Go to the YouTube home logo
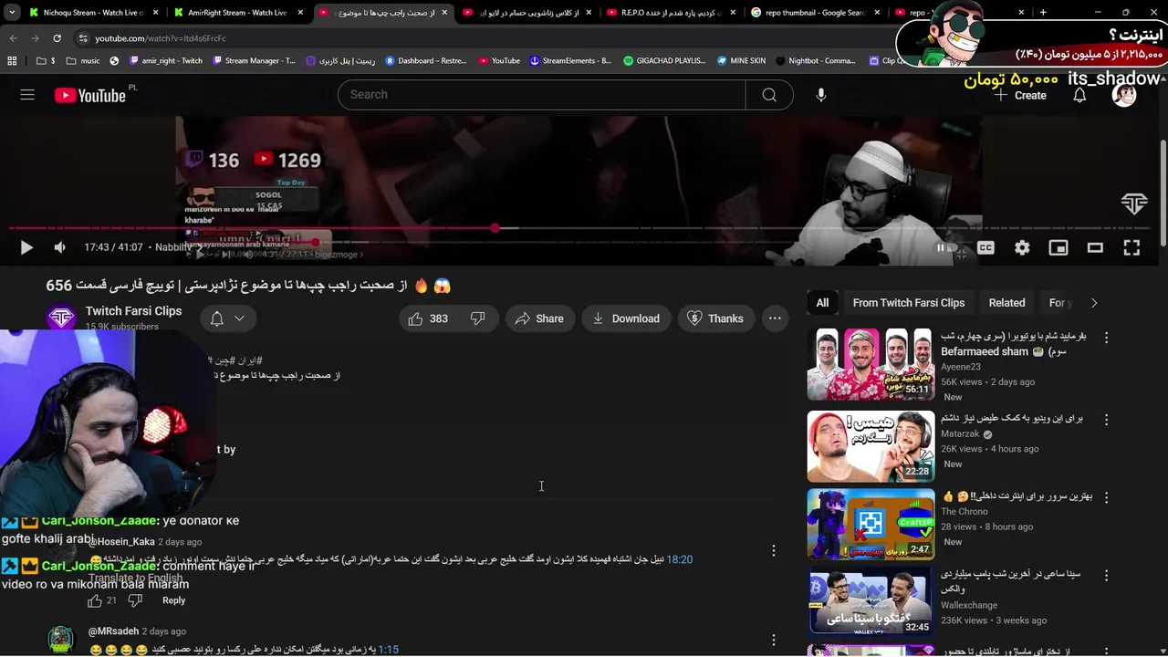 89,96
